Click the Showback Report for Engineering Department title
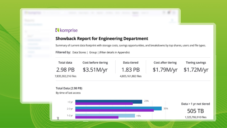 102,39
